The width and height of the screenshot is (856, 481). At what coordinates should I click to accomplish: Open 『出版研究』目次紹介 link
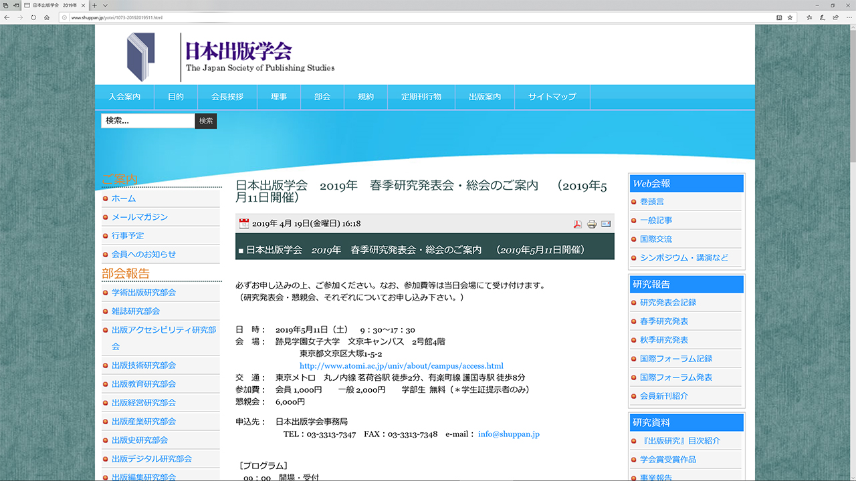680,441
